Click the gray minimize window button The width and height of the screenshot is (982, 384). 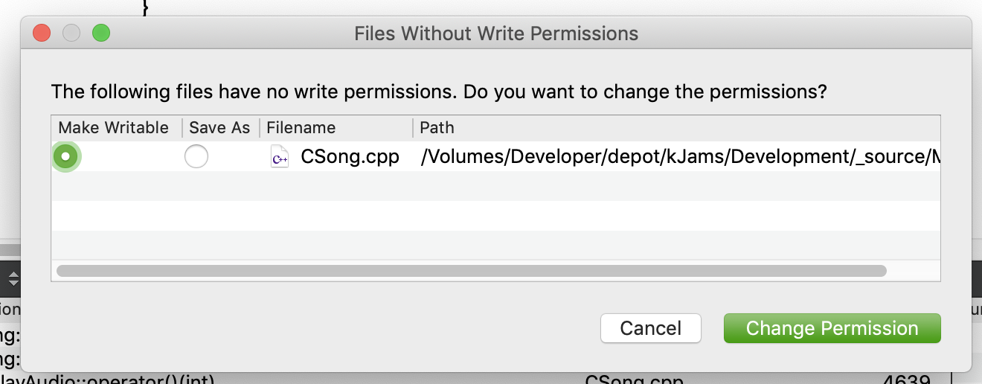71,33
